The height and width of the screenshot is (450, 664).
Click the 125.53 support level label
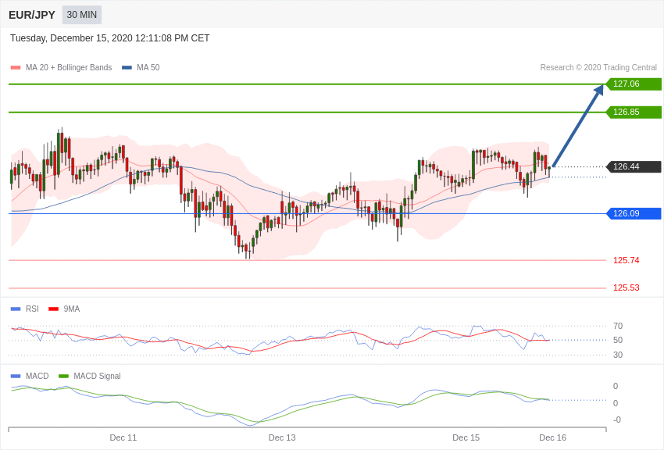[627, 287]
